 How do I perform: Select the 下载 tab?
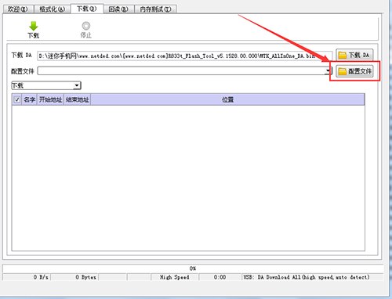click(x=87, y=9)
